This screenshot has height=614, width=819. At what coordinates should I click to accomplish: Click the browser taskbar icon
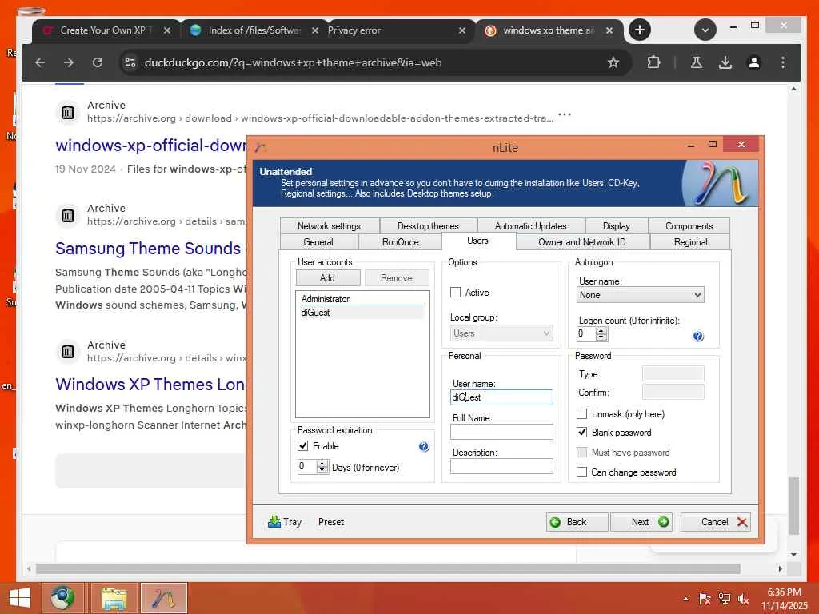[62, 598]
